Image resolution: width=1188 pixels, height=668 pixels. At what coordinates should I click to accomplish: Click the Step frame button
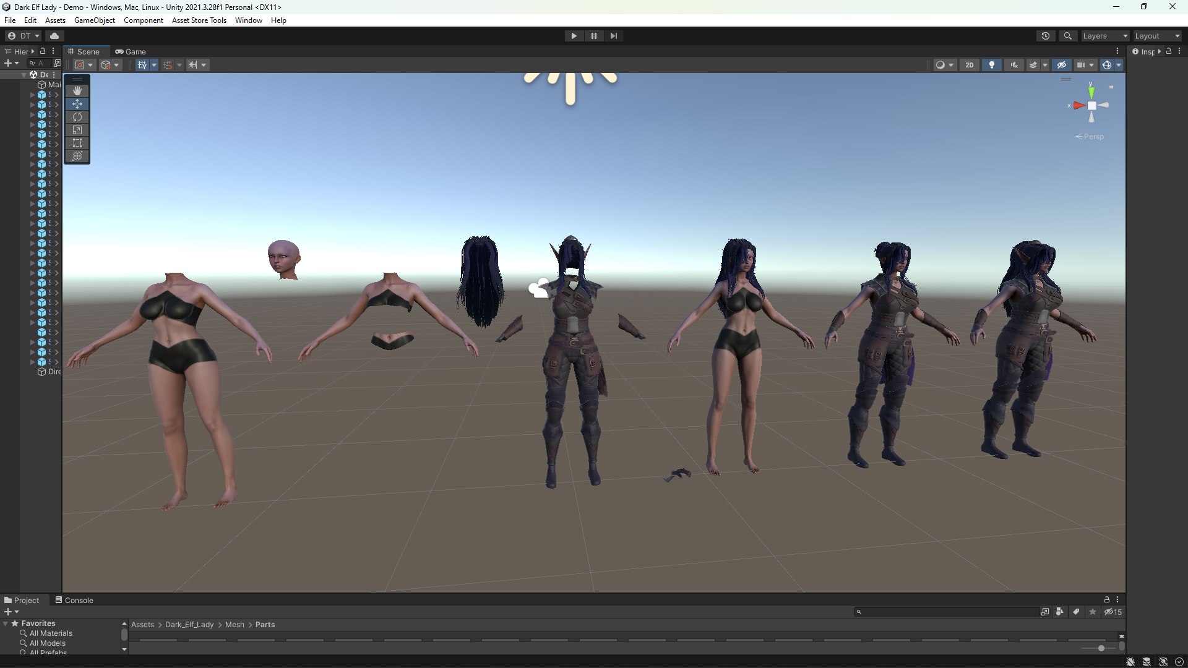[613, 36]
